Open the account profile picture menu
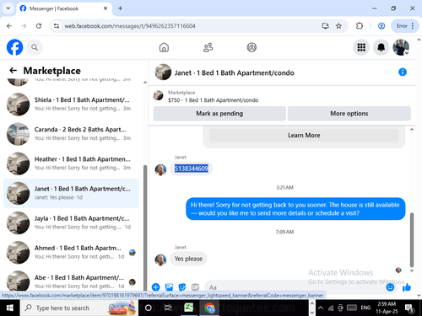Screen dimensions: 422x316 point(401,47)
